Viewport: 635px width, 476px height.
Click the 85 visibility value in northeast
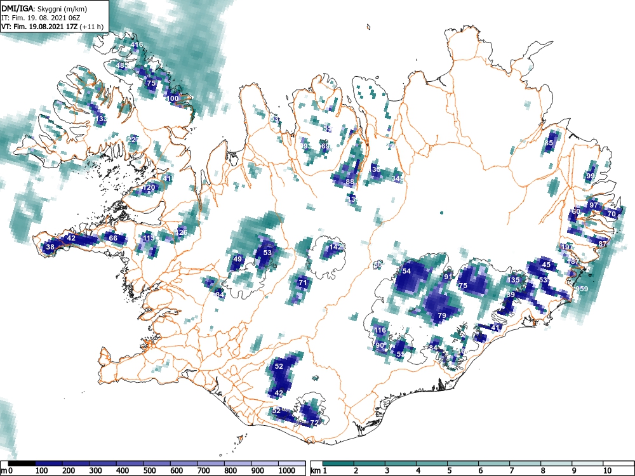click(x=549, y=143)
